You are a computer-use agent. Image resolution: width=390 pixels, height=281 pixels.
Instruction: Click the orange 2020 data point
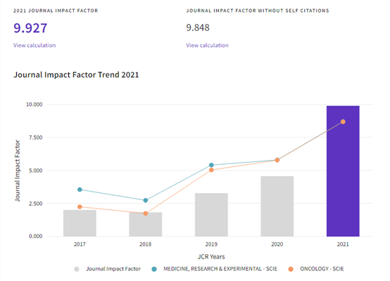point(277,160)
